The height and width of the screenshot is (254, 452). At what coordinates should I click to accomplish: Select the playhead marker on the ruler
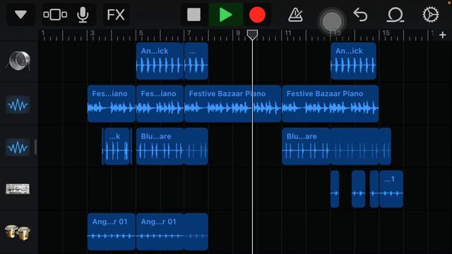click(x=252, y=35)
